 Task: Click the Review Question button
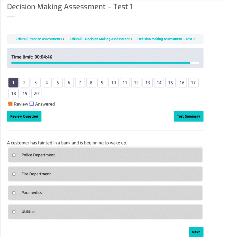[x=24, y=116]
